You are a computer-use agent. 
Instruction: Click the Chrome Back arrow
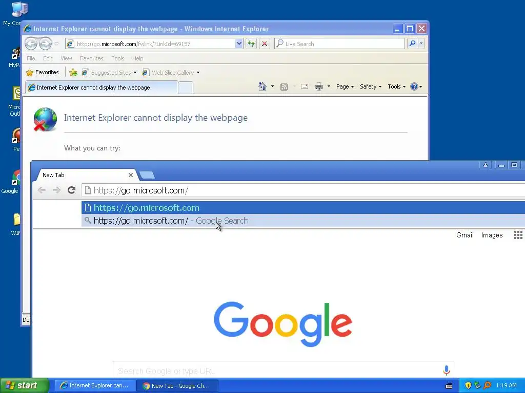click(x=42, y=190)
